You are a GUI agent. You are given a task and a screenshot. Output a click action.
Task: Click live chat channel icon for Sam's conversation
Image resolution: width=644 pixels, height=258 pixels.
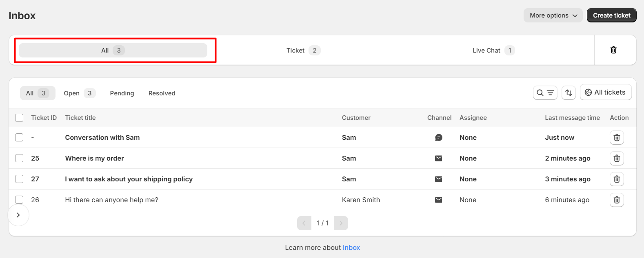(439, 138)
